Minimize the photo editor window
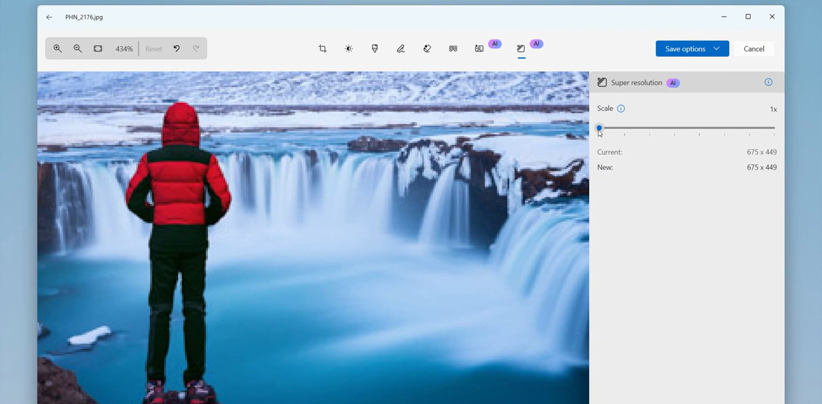This screenshot has height=404, width=822. coord(724,17)
